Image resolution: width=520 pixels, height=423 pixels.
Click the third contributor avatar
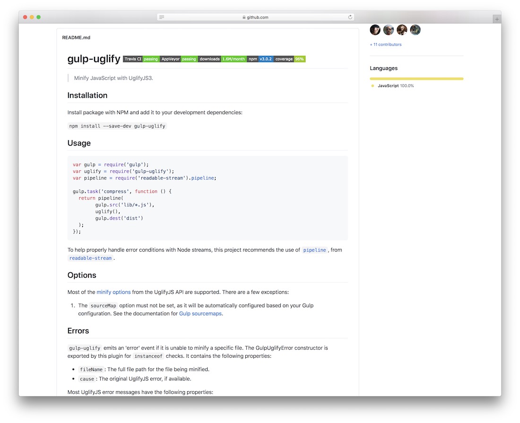(402, 30)
